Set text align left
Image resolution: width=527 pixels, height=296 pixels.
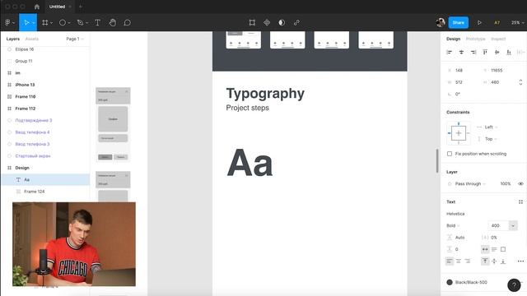pos(450,261)
